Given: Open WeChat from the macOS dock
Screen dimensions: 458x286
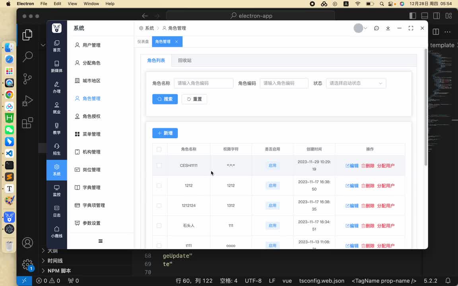Looking at the screenshot, I should (x=10, y=130).
